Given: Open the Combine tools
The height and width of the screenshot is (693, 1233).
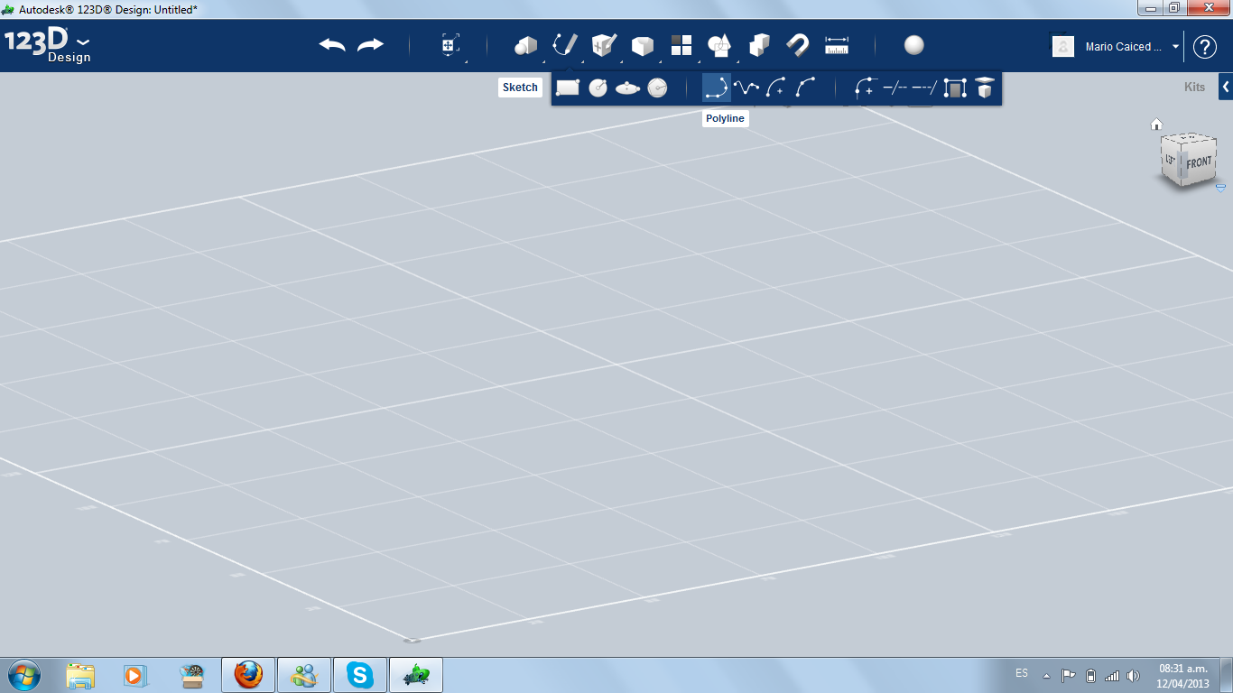Looking at the screenshot, I should coord(759,45).
